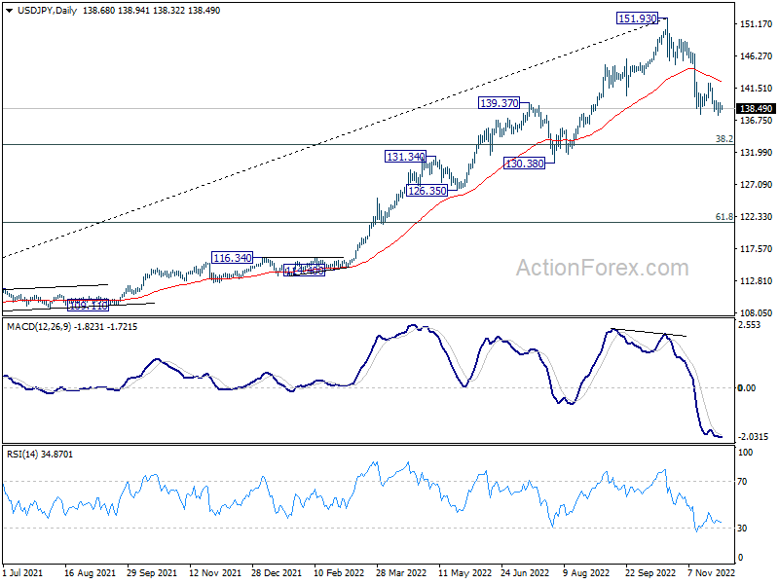This screenshot has height=584, width=779.
Task: Select the 130.380 price label
Action: 525,164
